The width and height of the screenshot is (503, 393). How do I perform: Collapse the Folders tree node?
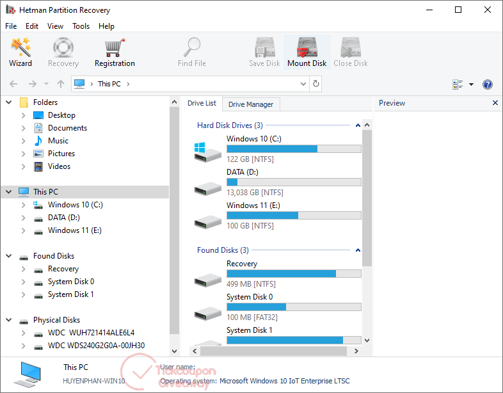click(9, 102)
